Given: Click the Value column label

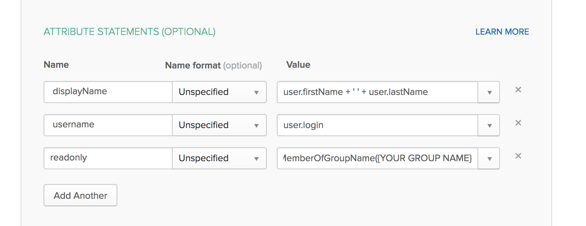Looking at the screenshot, I should (x=298, y=65).
